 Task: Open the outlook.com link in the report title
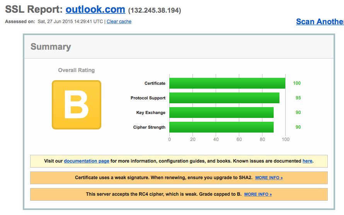95,9
